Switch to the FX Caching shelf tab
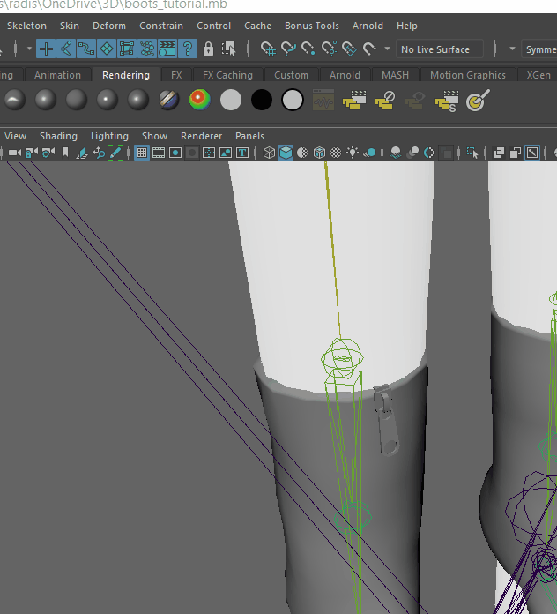557x614 pixels. coord(227,75)
